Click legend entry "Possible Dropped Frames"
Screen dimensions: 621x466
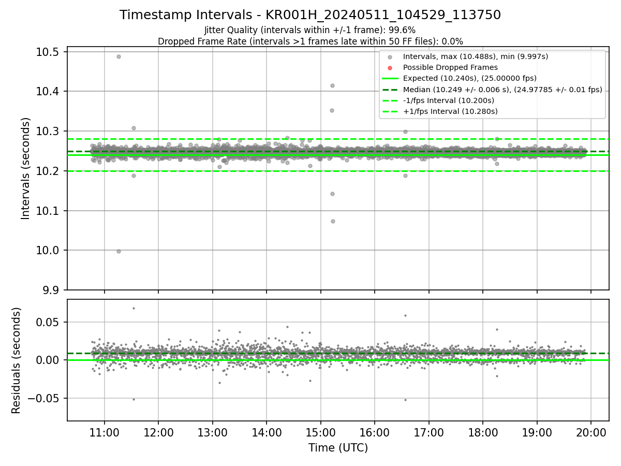coord(450,67)
